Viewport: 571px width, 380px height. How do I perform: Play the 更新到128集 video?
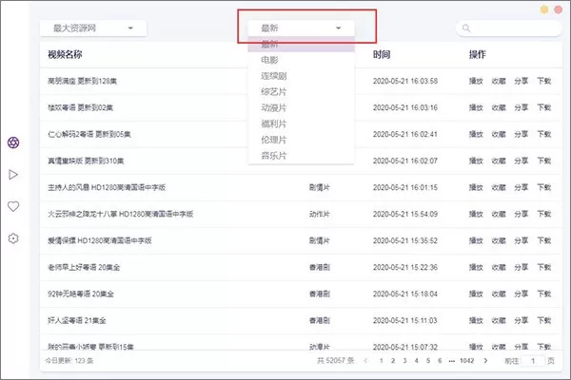[476, 81]
